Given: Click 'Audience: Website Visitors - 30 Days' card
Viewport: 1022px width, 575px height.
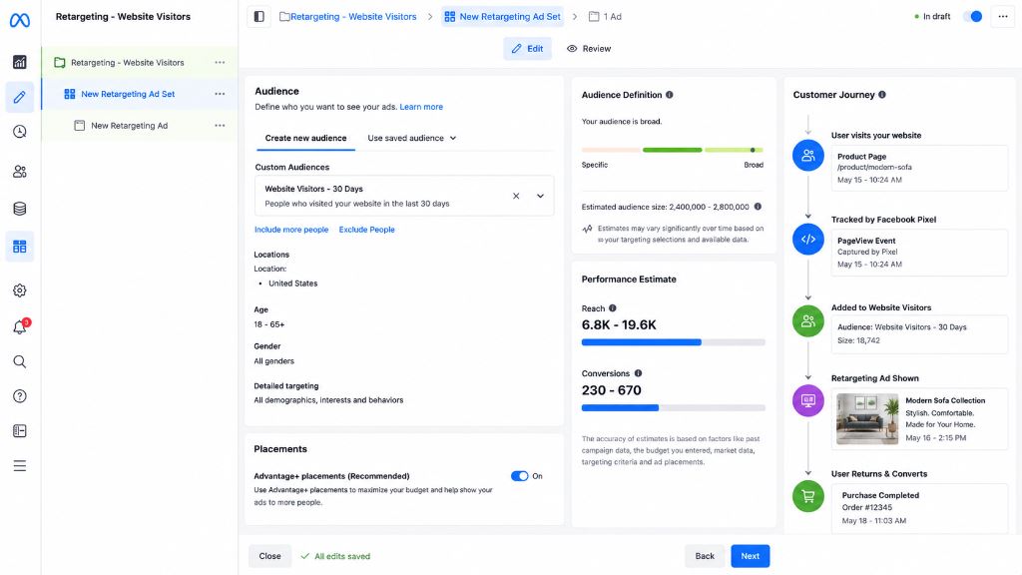Looking at the screenshot, I should [x=919, y=334].
